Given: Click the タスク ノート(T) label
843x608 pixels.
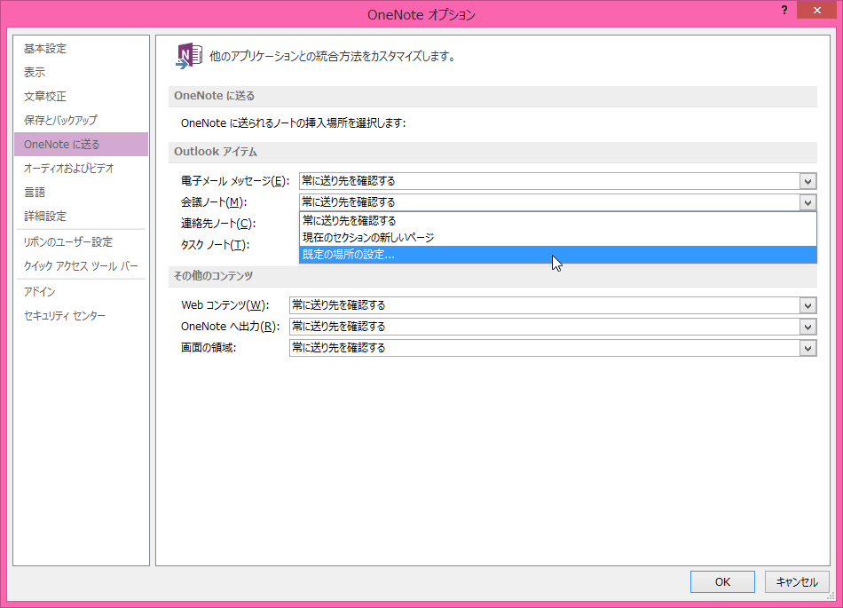Looking at the screenshot, I should [x=215, y=245].
